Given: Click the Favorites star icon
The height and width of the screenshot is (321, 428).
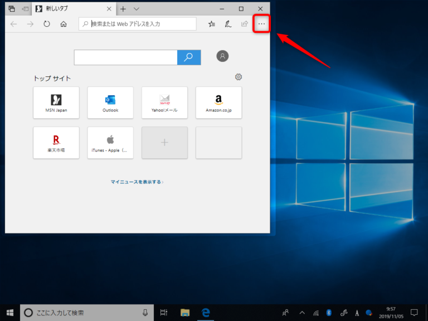Looking at the screenshot, I should [x=212, y=24].
